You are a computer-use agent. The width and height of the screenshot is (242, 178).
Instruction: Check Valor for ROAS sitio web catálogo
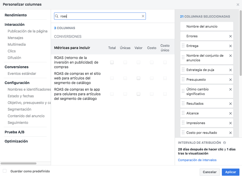(x=138, y=78)
